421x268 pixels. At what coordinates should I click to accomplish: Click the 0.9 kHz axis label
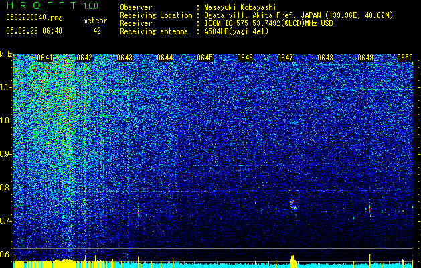coord(6,154)
